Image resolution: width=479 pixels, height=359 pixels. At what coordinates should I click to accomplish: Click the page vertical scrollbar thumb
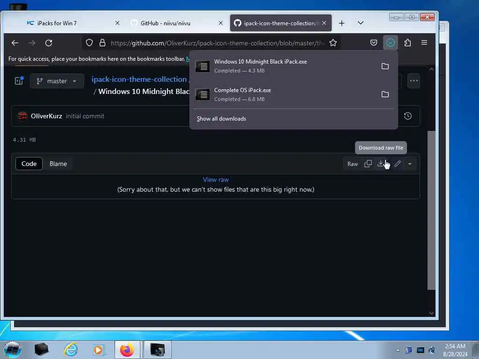pyautogui.click(x=431, y=210)
